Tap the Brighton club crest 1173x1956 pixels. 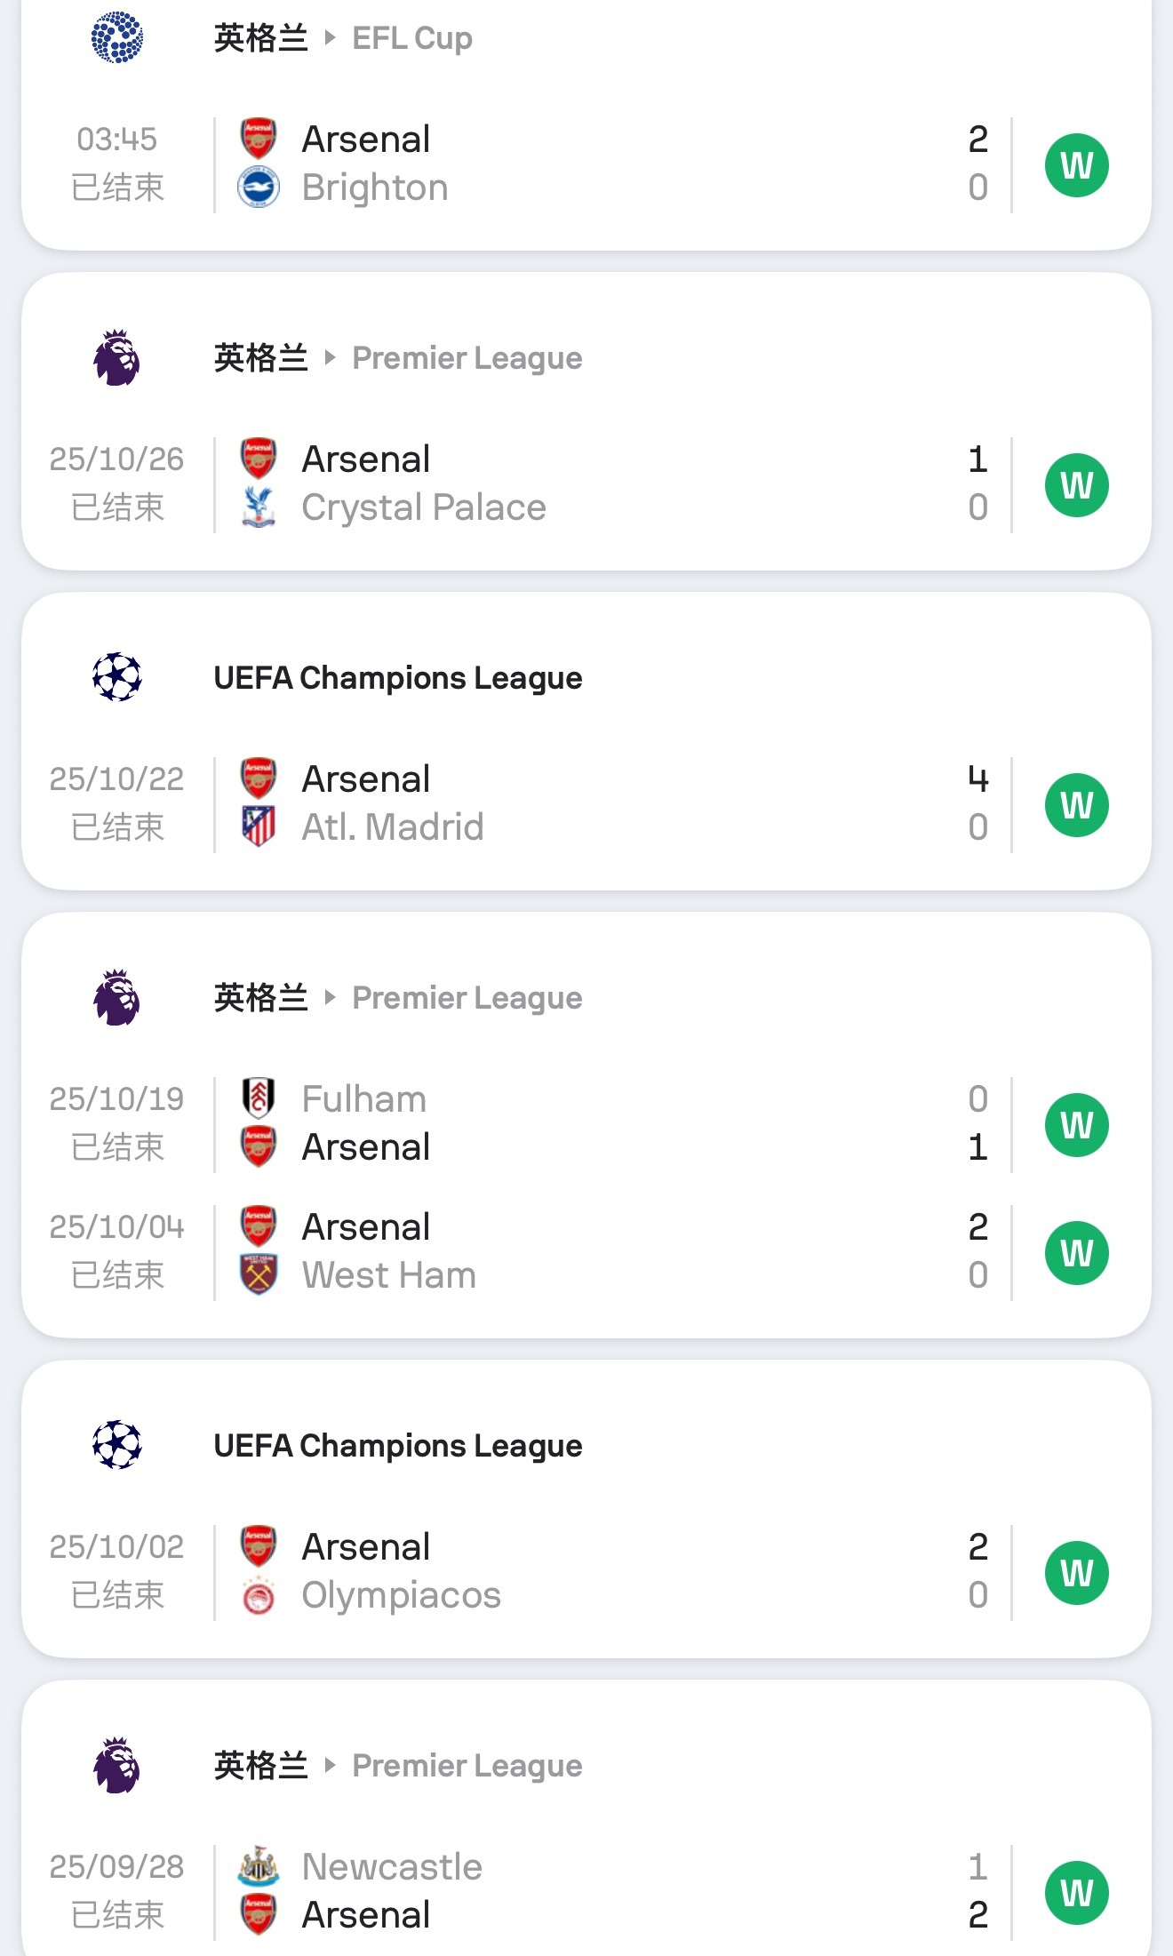(x=259, y=188)
